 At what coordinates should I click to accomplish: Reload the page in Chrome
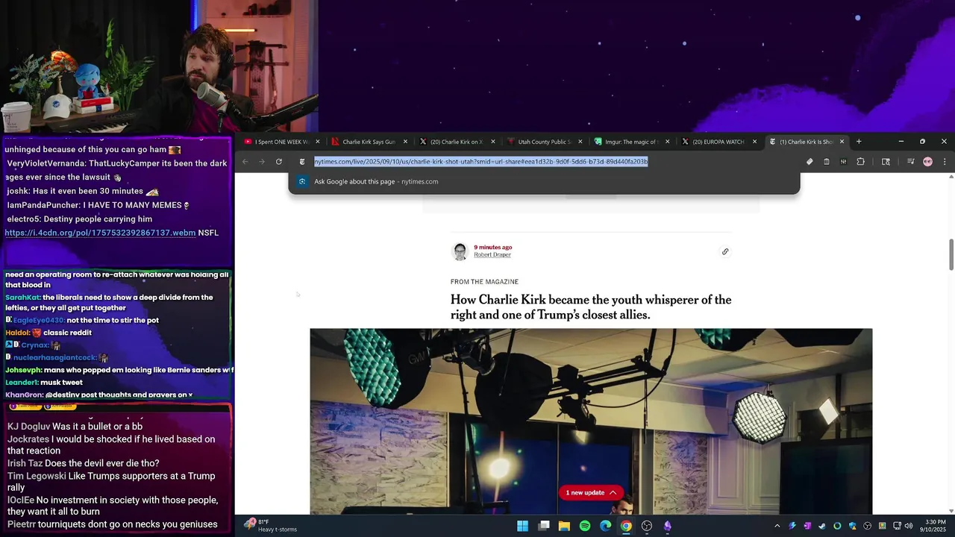pyautogui.click(x=279, y=162)
